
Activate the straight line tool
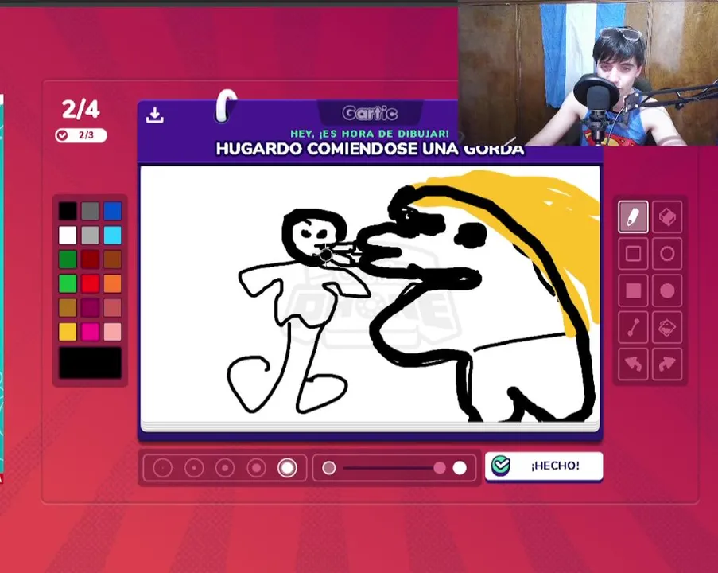click(633, 327)
